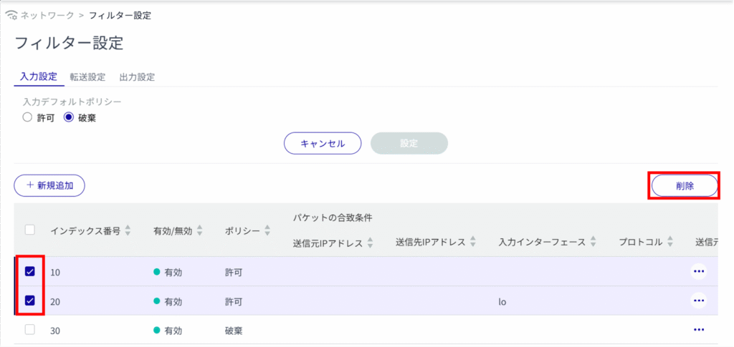734x347 pixels.
Task: Switch to the 出力設定 tab
Action: 137,77
